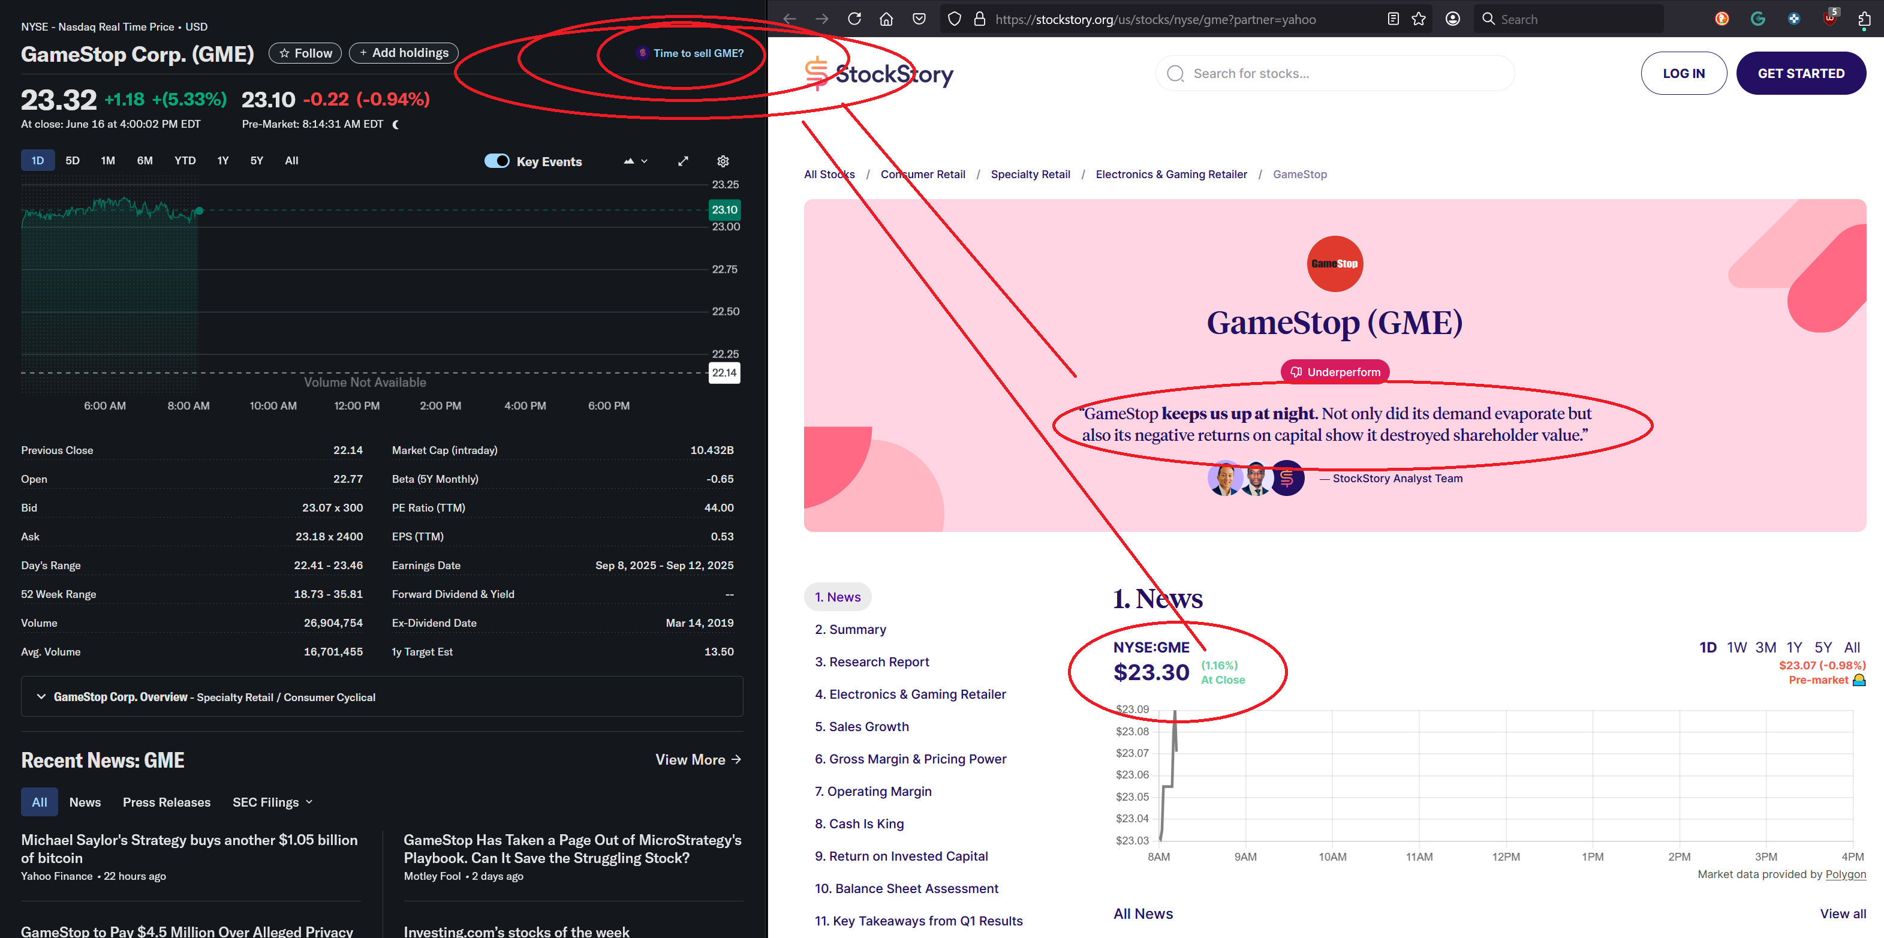The image size is (1884, 938).
Task: Jump to '9. Return on Invested Capital'
Action: 901,856
